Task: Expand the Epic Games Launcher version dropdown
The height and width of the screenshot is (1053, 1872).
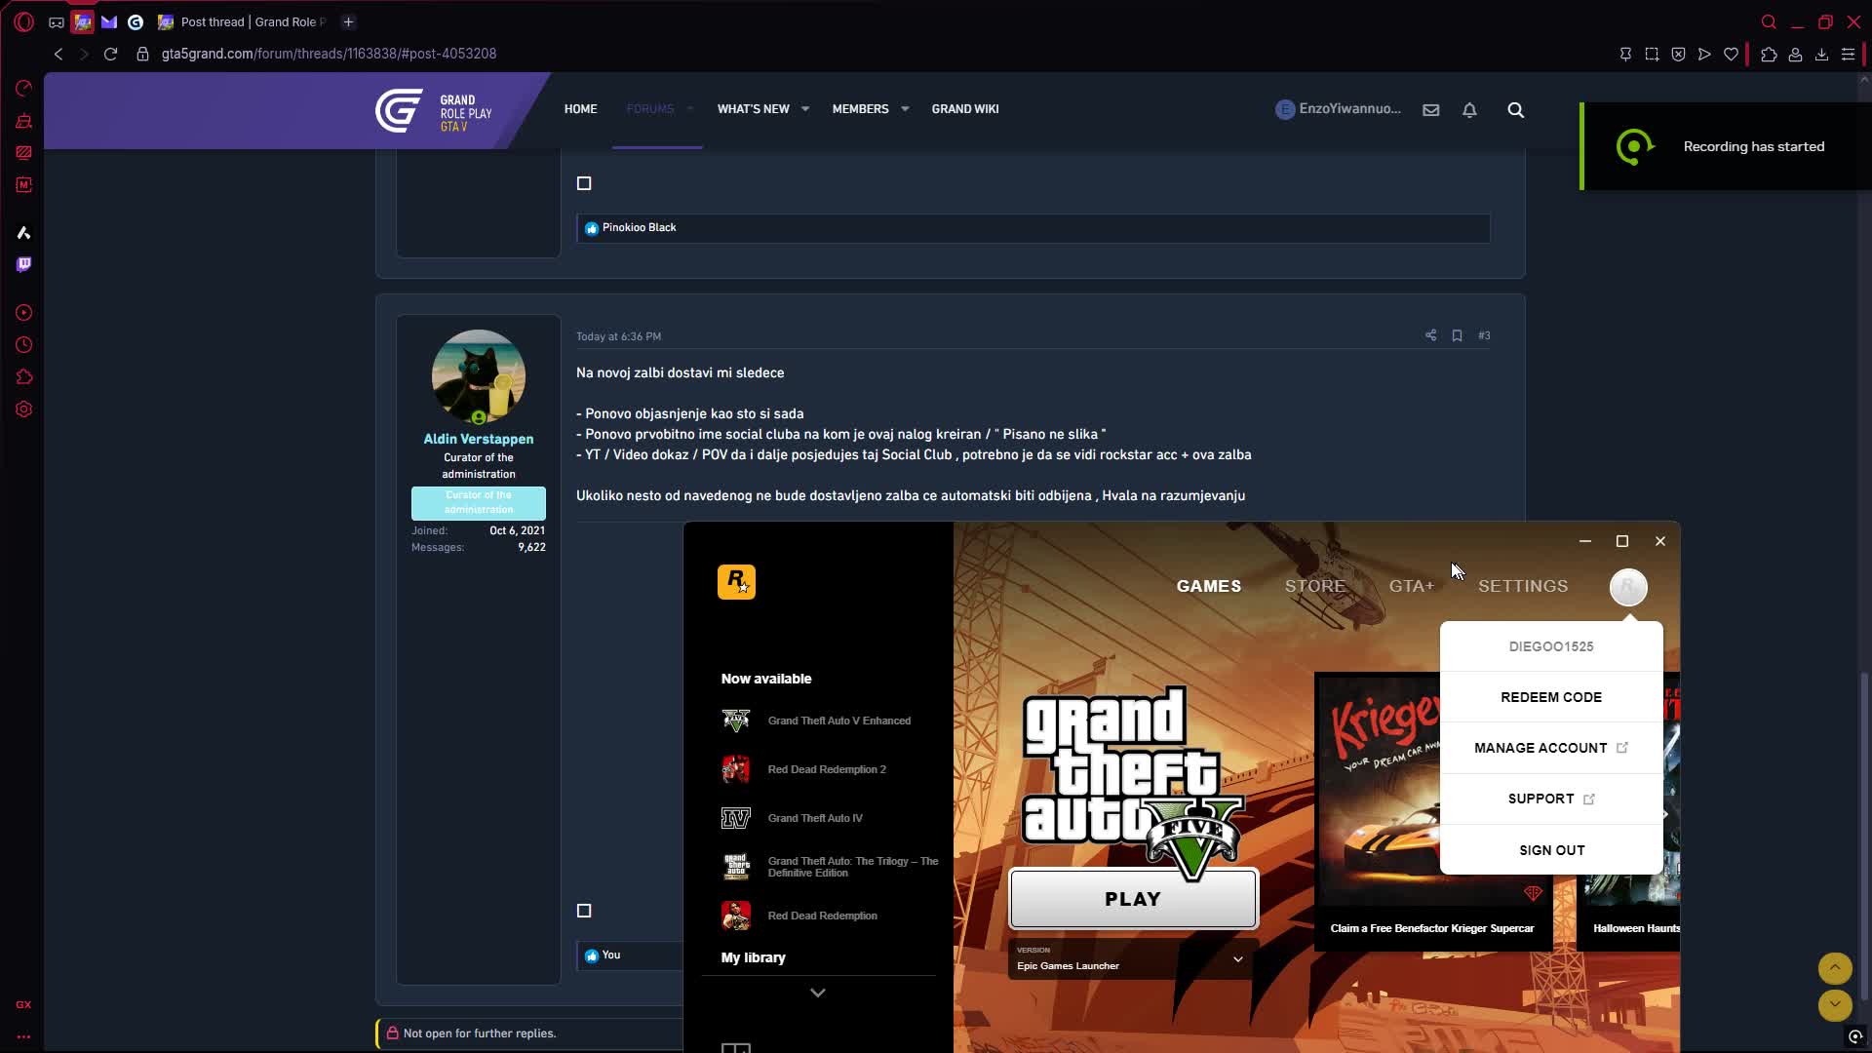Action: click(x=1237, y=959)
